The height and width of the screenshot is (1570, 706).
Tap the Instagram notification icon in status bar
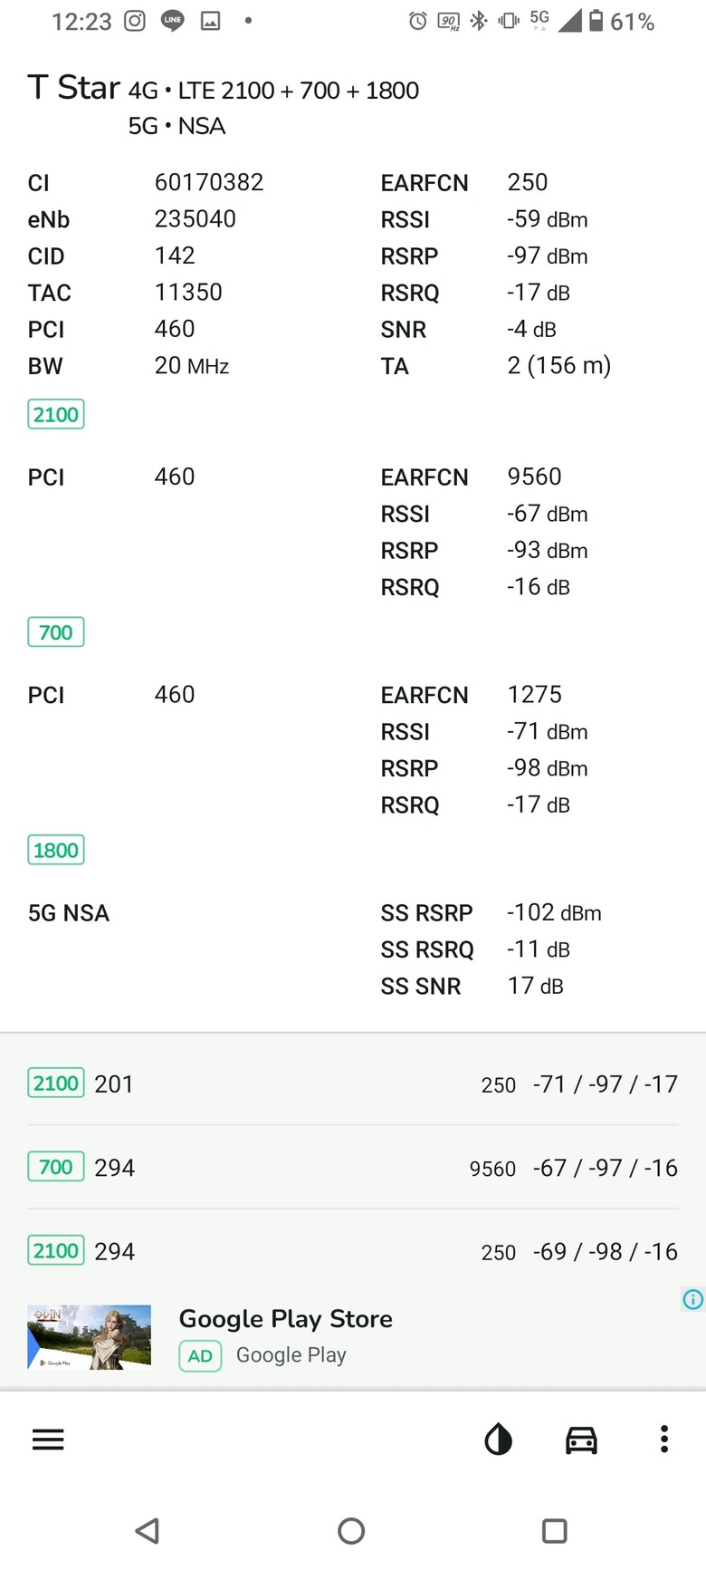(x=135, y=21)
